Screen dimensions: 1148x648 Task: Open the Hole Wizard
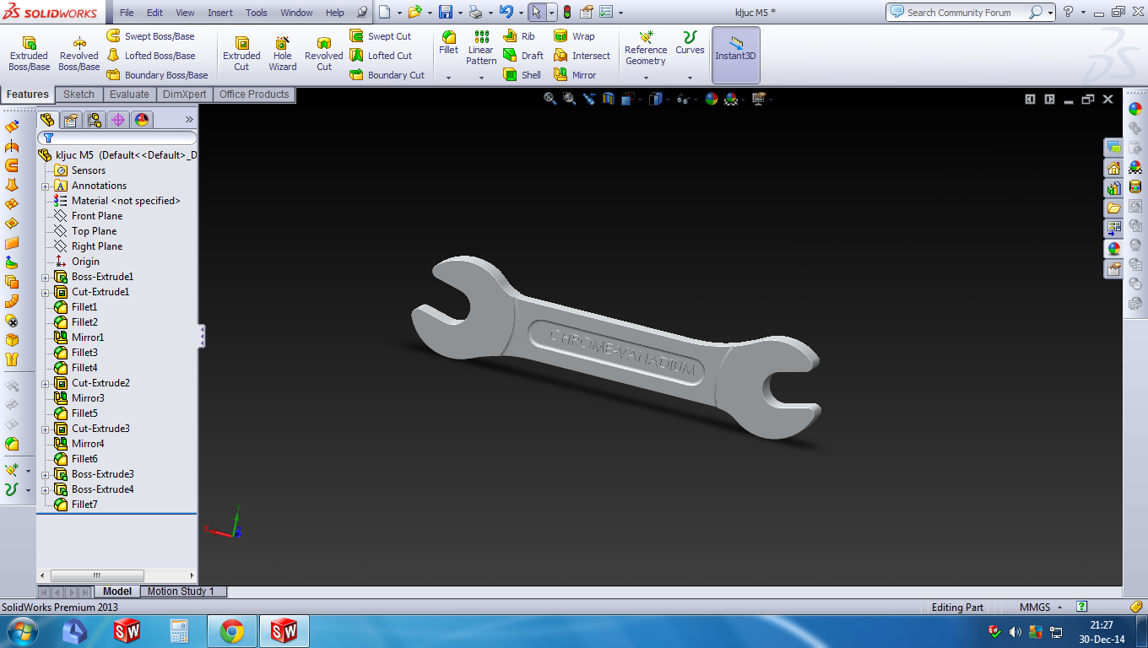coord(283,54)
